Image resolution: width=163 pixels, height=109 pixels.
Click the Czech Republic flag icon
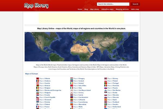pos(37,97)
